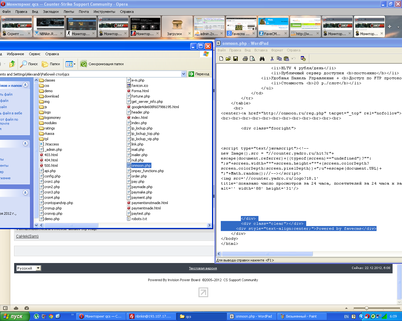Toggle the Opera Turbo speedometer icon
The width and height of the screenshot is (402, 321).
(27, 308)
